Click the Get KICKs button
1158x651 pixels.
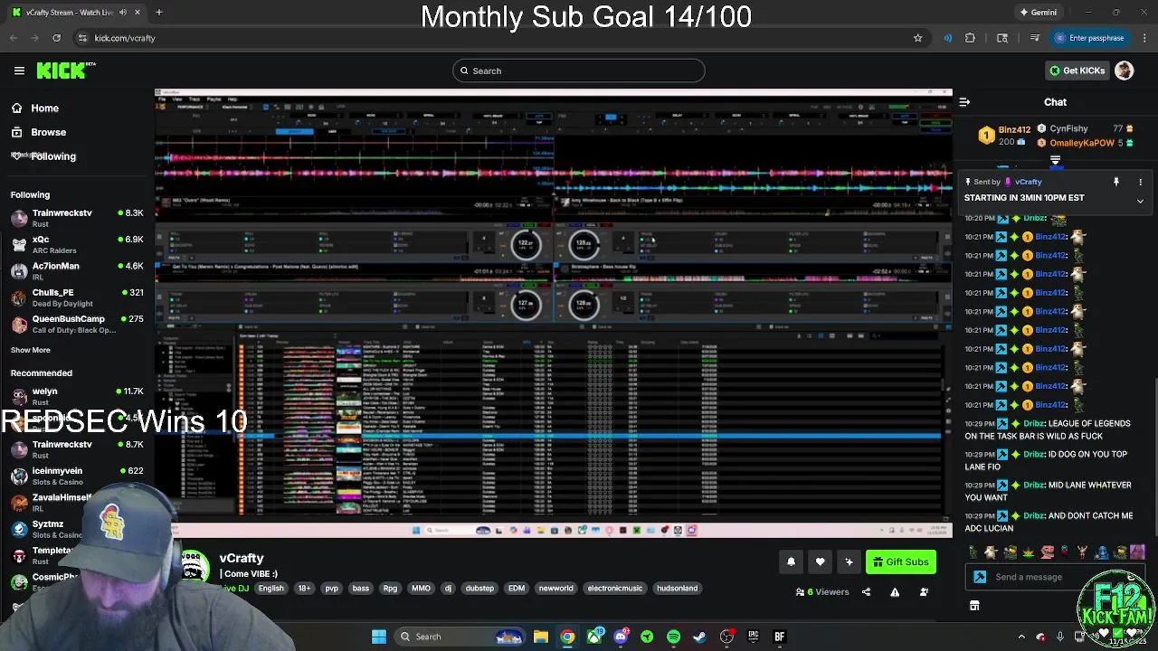(x=1077, y=71)
